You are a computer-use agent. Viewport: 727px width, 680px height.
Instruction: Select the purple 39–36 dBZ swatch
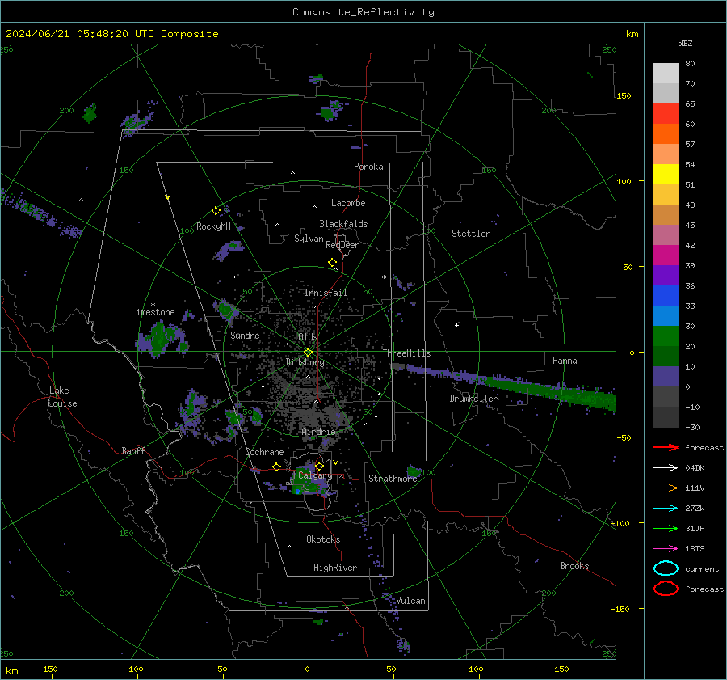[666, 276]
